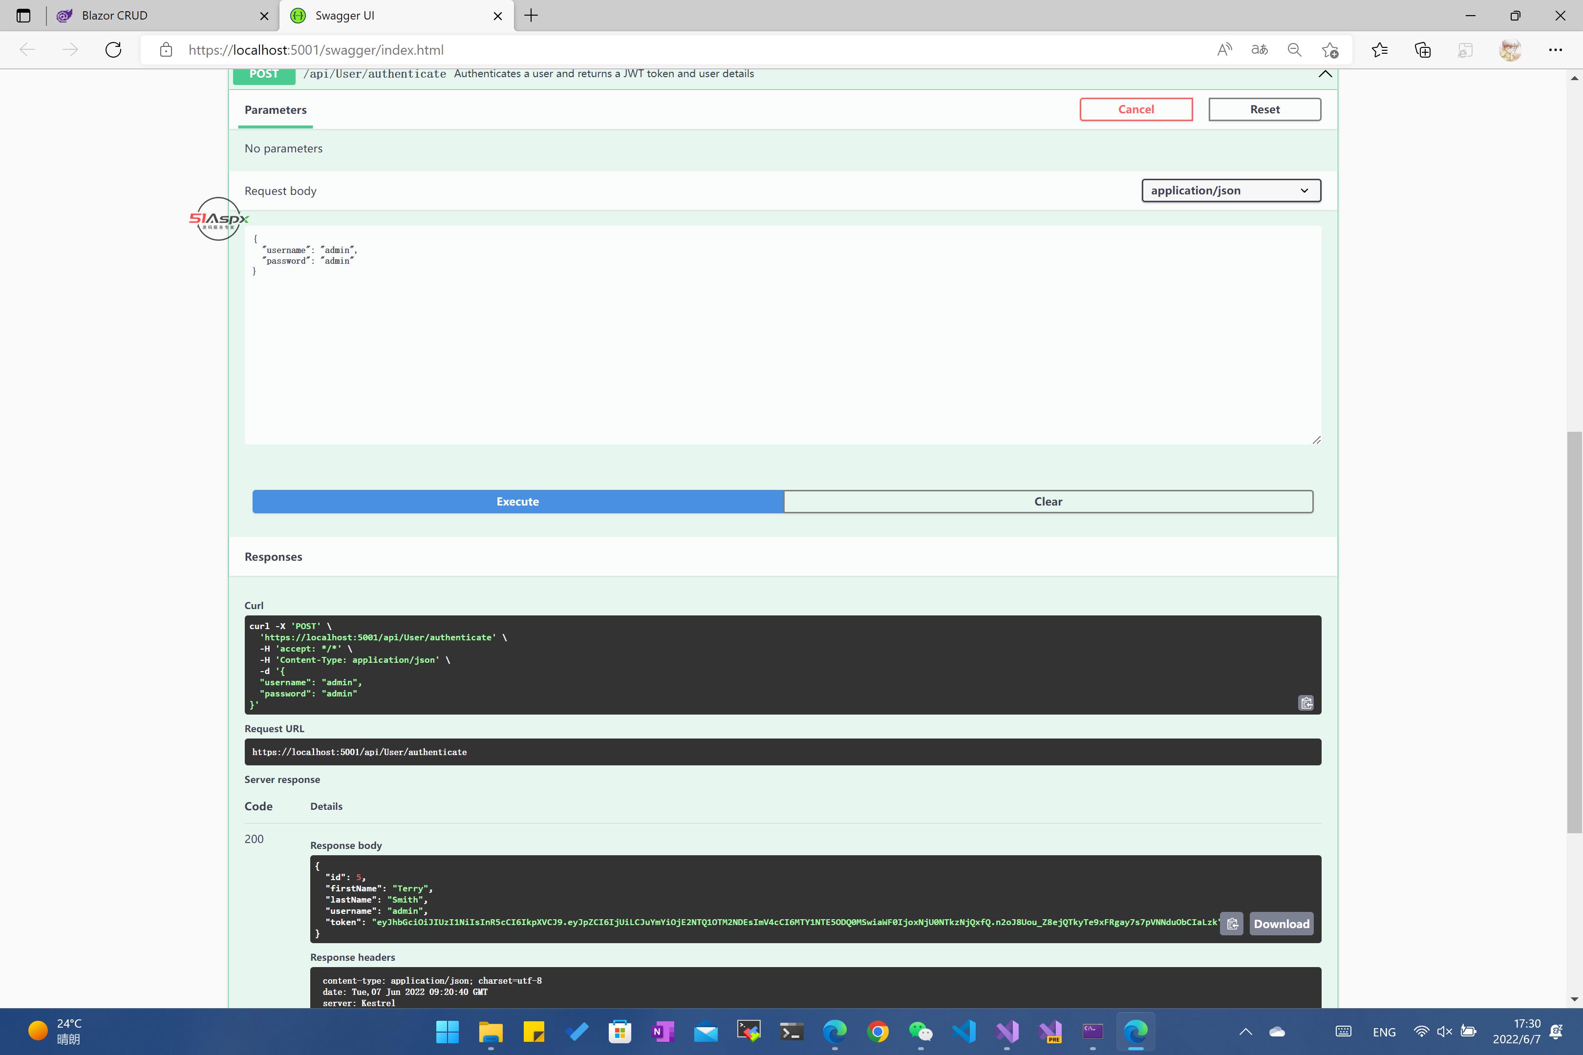
Task: Close the Swagger UI tab
Action: pos(497,16)
